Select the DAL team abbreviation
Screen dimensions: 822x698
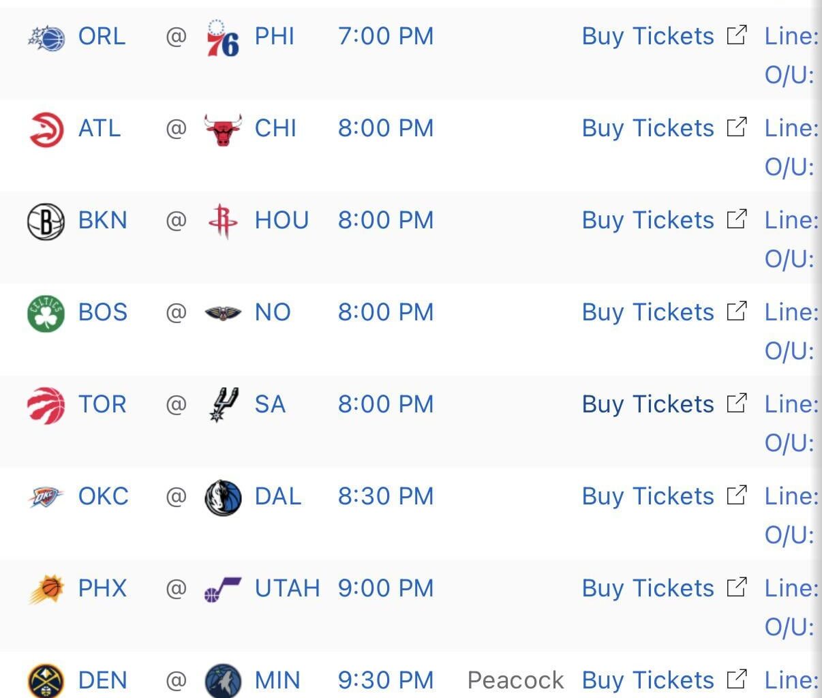coord(277,496)
